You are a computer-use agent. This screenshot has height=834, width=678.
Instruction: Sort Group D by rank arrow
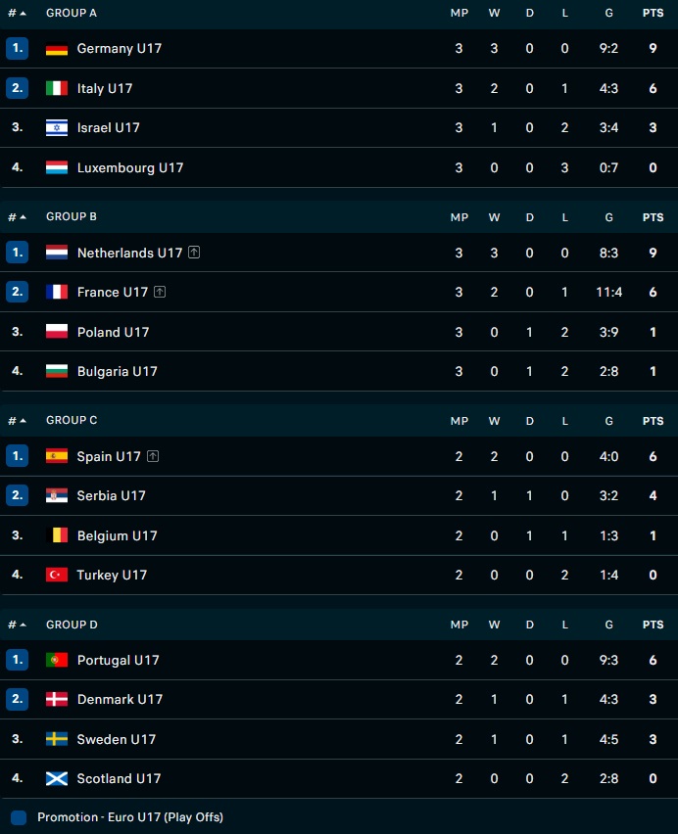tap(23, 625)
